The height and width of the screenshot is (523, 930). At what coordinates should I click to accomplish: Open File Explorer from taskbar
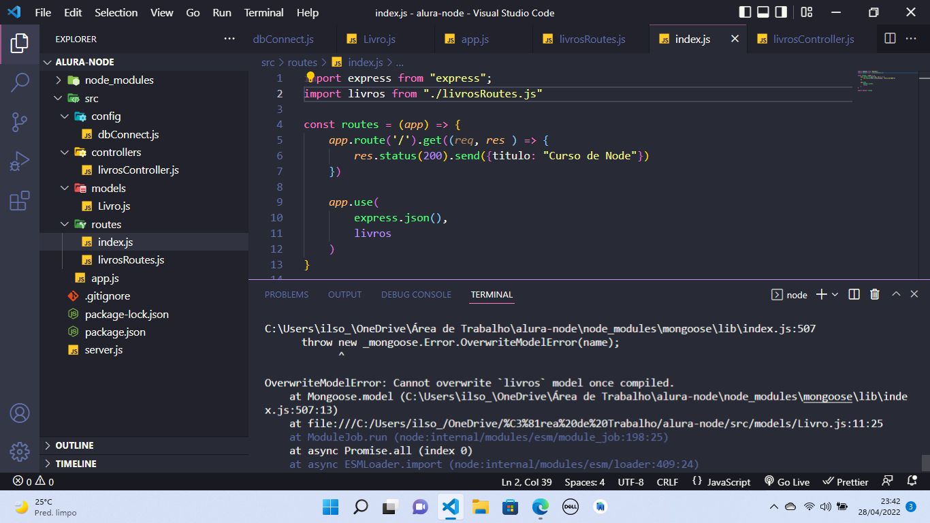[x=481, y=507]
